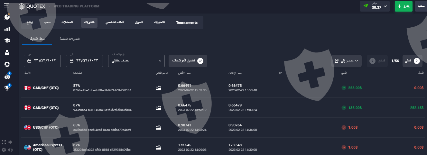Click closing price 0.66479
Image resolution: width=427 pixels, height=155 pixels.
point(235,105)
